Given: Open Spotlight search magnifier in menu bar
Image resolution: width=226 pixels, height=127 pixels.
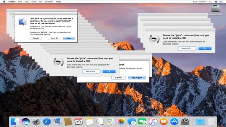Looking at the screenshot, I should click(x=210, y=2).
